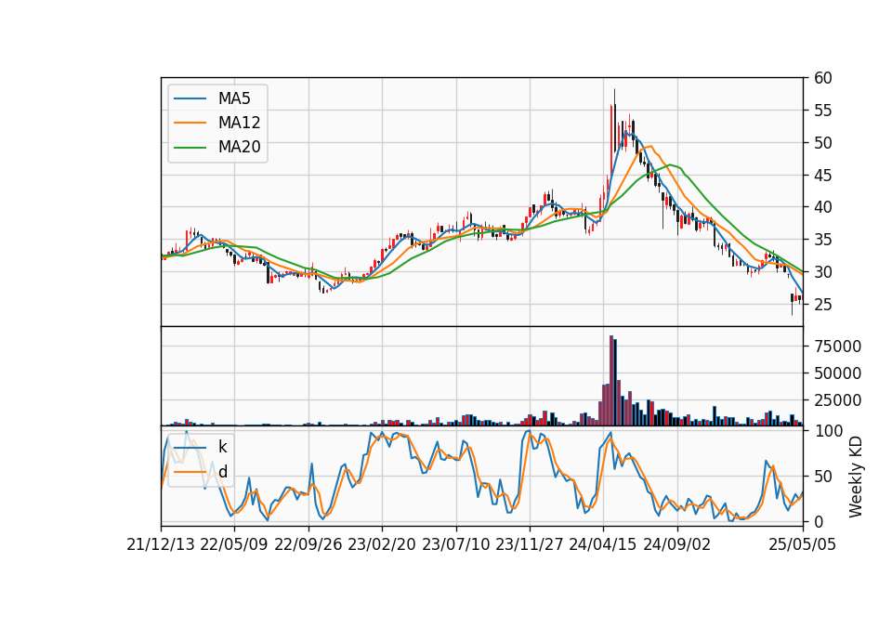Click the MA5 legend label
The height and width of the screenshot is (641, 892).
234,98
